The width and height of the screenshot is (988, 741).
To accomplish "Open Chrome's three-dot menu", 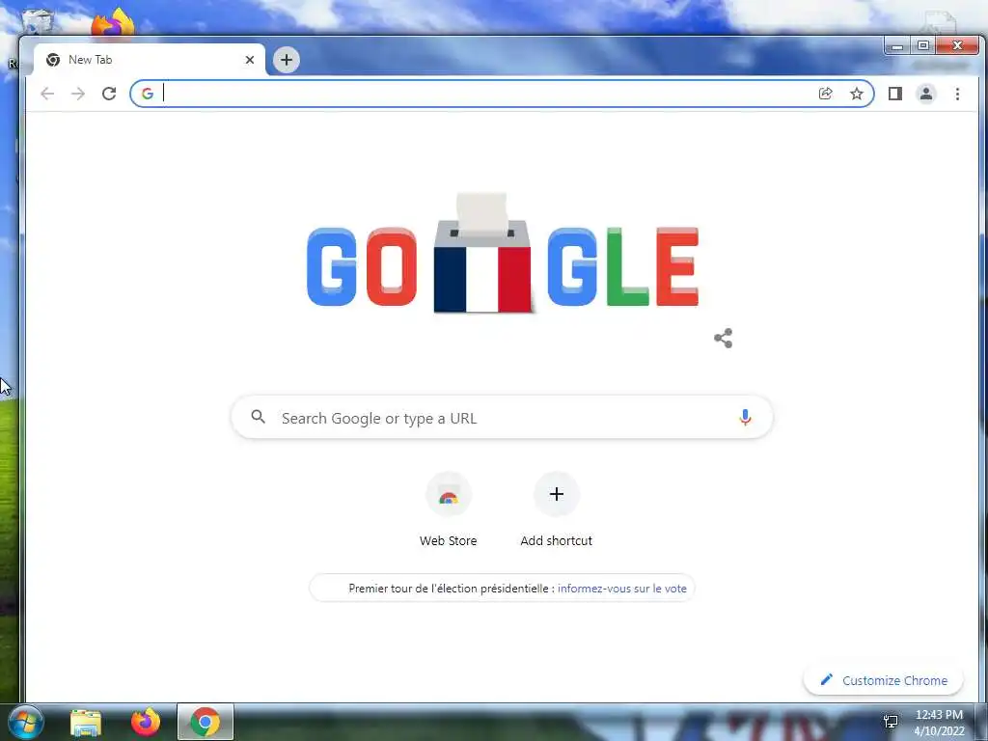I will 957,94.
